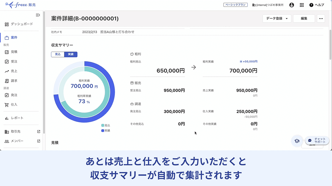Open external link icon beside メンバー

pyautogui.click(x=39, y=141)
